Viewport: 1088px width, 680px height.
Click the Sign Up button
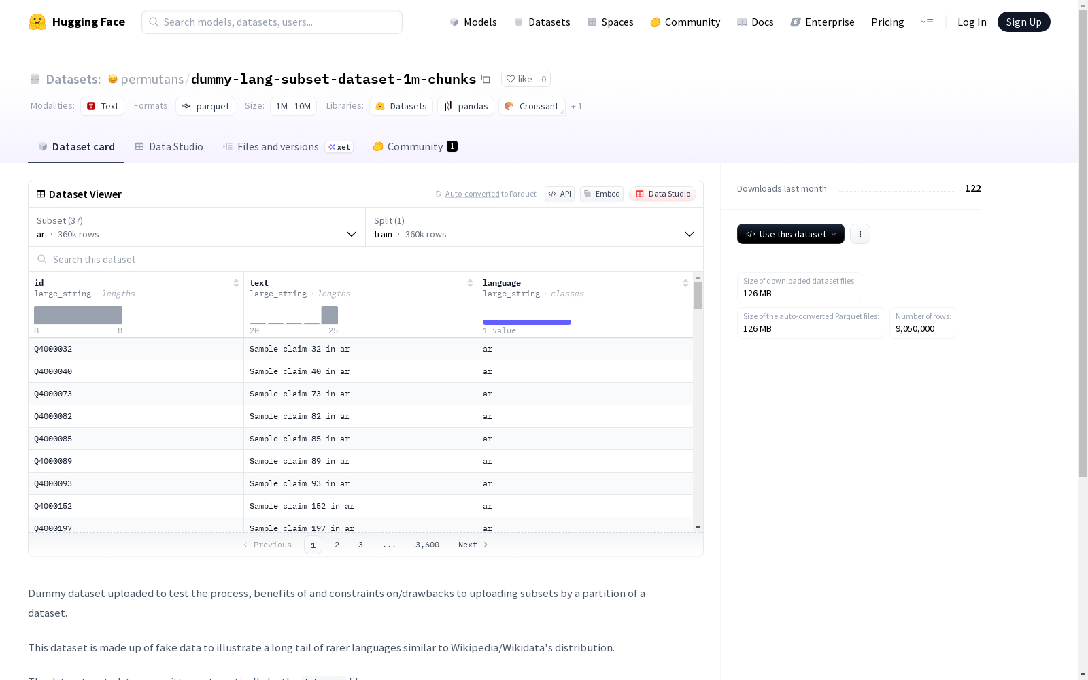pos(1023,22)
